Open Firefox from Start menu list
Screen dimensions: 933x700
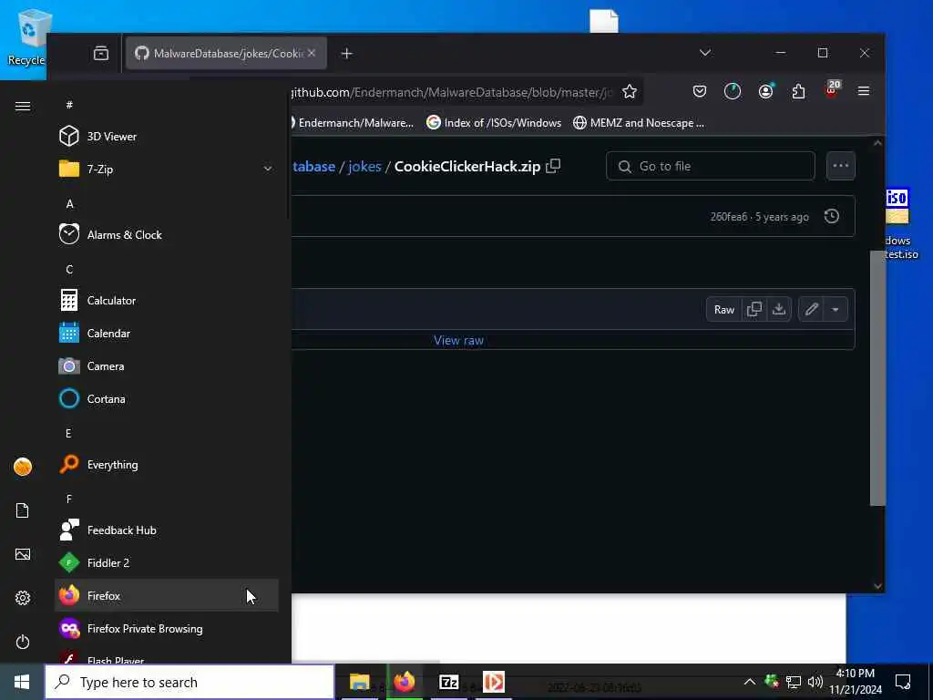(167, 595)
